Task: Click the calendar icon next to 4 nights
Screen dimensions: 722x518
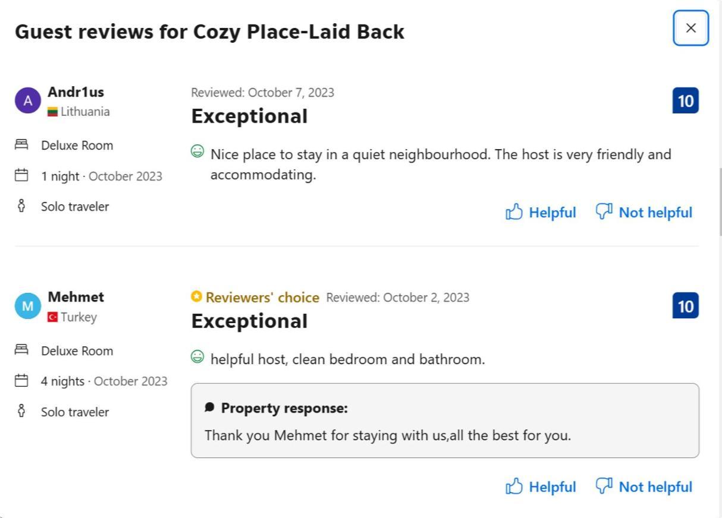Action: (21, 380)
